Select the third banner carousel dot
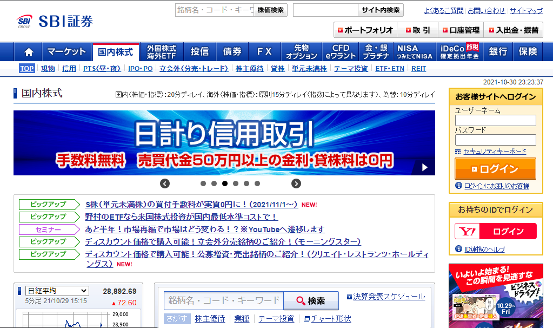 tap(225, 183)
